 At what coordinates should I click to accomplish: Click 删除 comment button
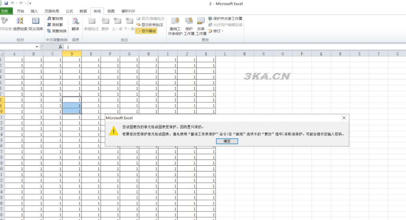(x=105, y=24)
